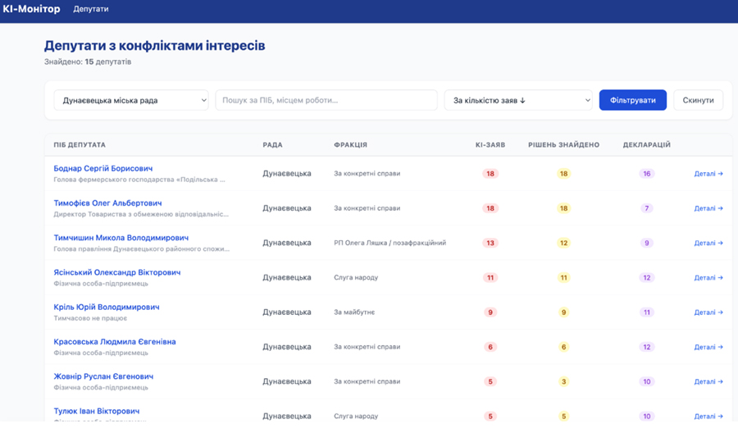
Task: Go to KI-Монітор home logo
Action: pos(31,9)
